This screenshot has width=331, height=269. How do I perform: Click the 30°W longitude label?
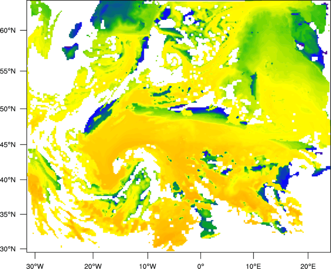coord(35,266)
